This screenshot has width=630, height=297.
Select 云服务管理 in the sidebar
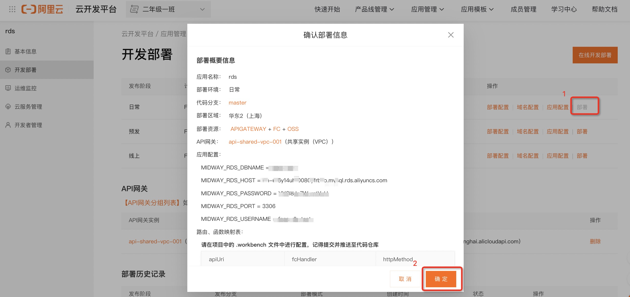pos(47,107)
